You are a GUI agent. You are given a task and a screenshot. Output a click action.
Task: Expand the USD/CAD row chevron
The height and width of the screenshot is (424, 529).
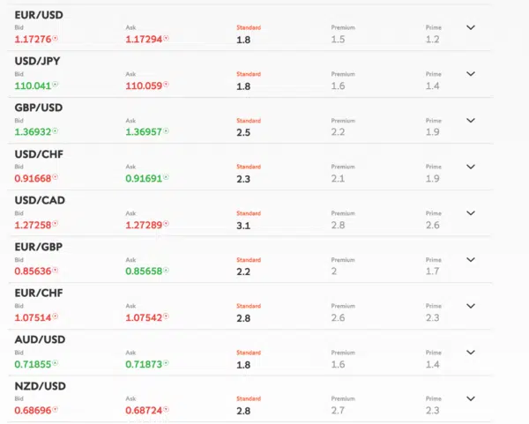pos(471,212)
